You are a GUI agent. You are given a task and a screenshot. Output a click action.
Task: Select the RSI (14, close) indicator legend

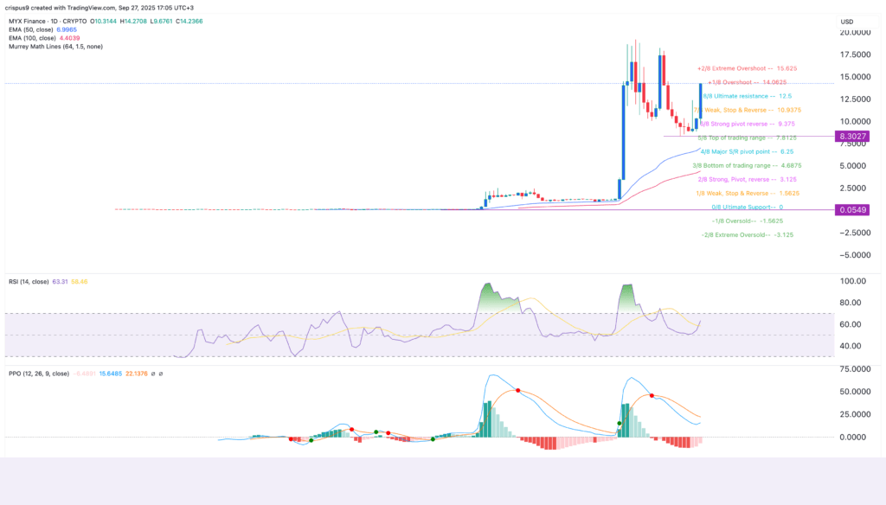(x=29, y=282)
